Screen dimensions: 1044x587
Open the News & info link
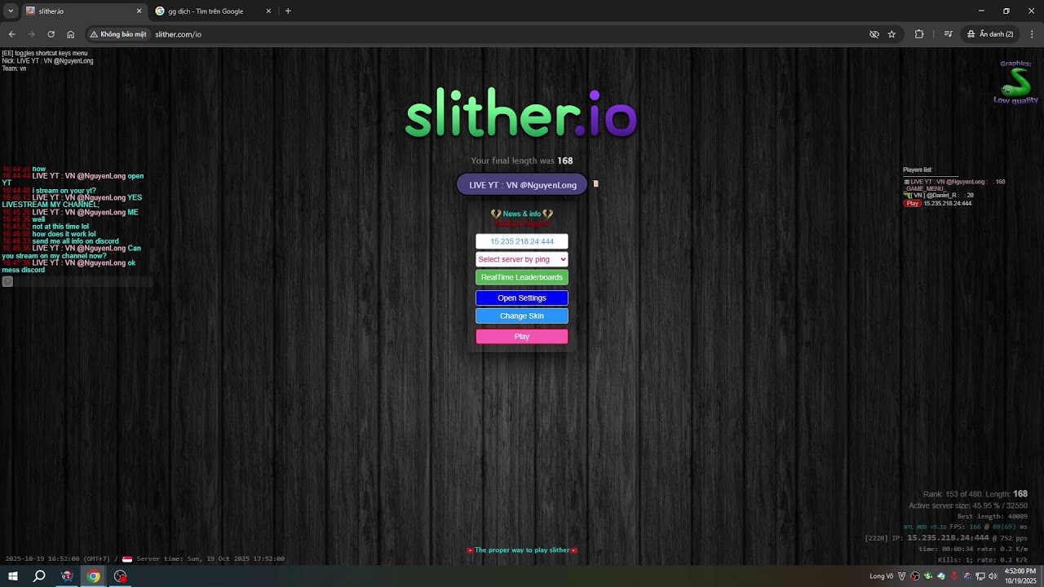pos(522,214)
